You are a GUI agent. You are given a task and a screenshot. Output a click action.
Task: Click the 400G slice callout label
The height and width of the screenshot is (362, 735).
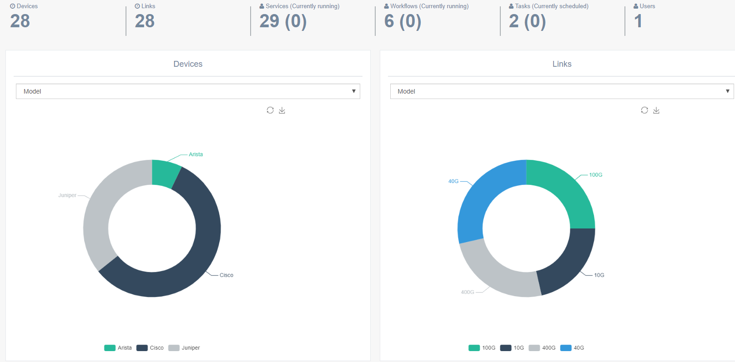(x=468, y=292)
